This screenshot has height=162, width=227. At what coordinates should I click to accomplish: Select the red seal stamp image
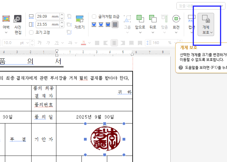point(105,138)
